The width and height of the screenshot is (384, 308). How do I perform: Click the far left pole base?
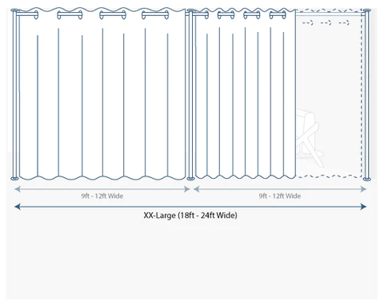[14, 179]
